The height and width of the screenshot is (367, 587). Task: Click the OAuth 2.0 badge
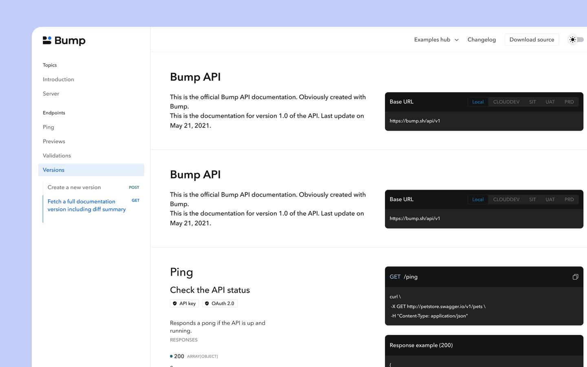[220, 303]
